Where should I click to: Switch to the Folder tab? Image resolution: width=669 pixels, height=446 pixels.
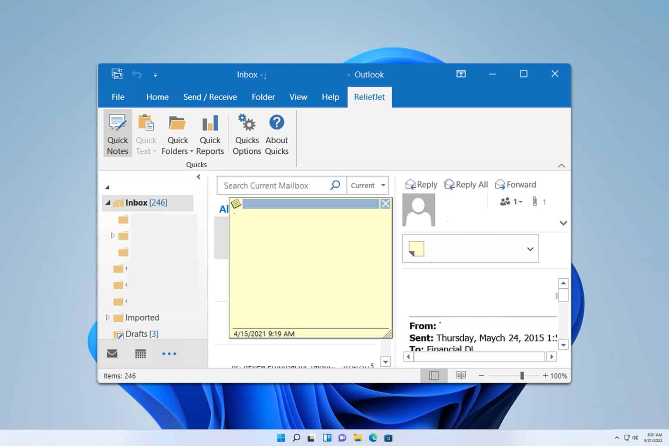pos(263,97)
